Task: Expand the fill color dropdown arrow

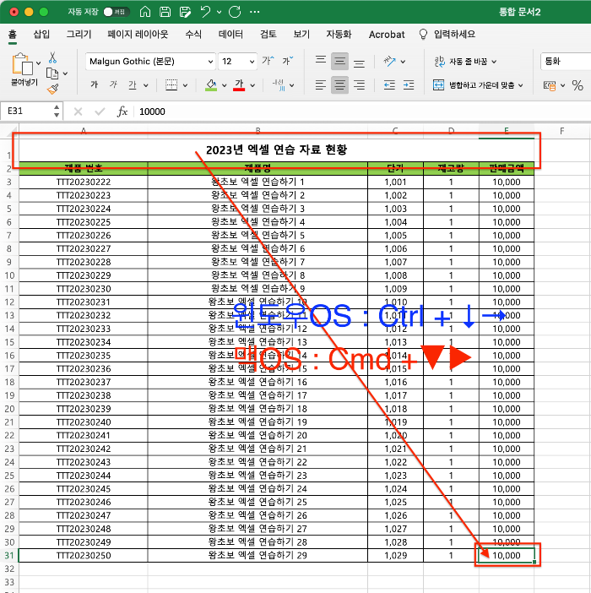Action: pos(224,85)
